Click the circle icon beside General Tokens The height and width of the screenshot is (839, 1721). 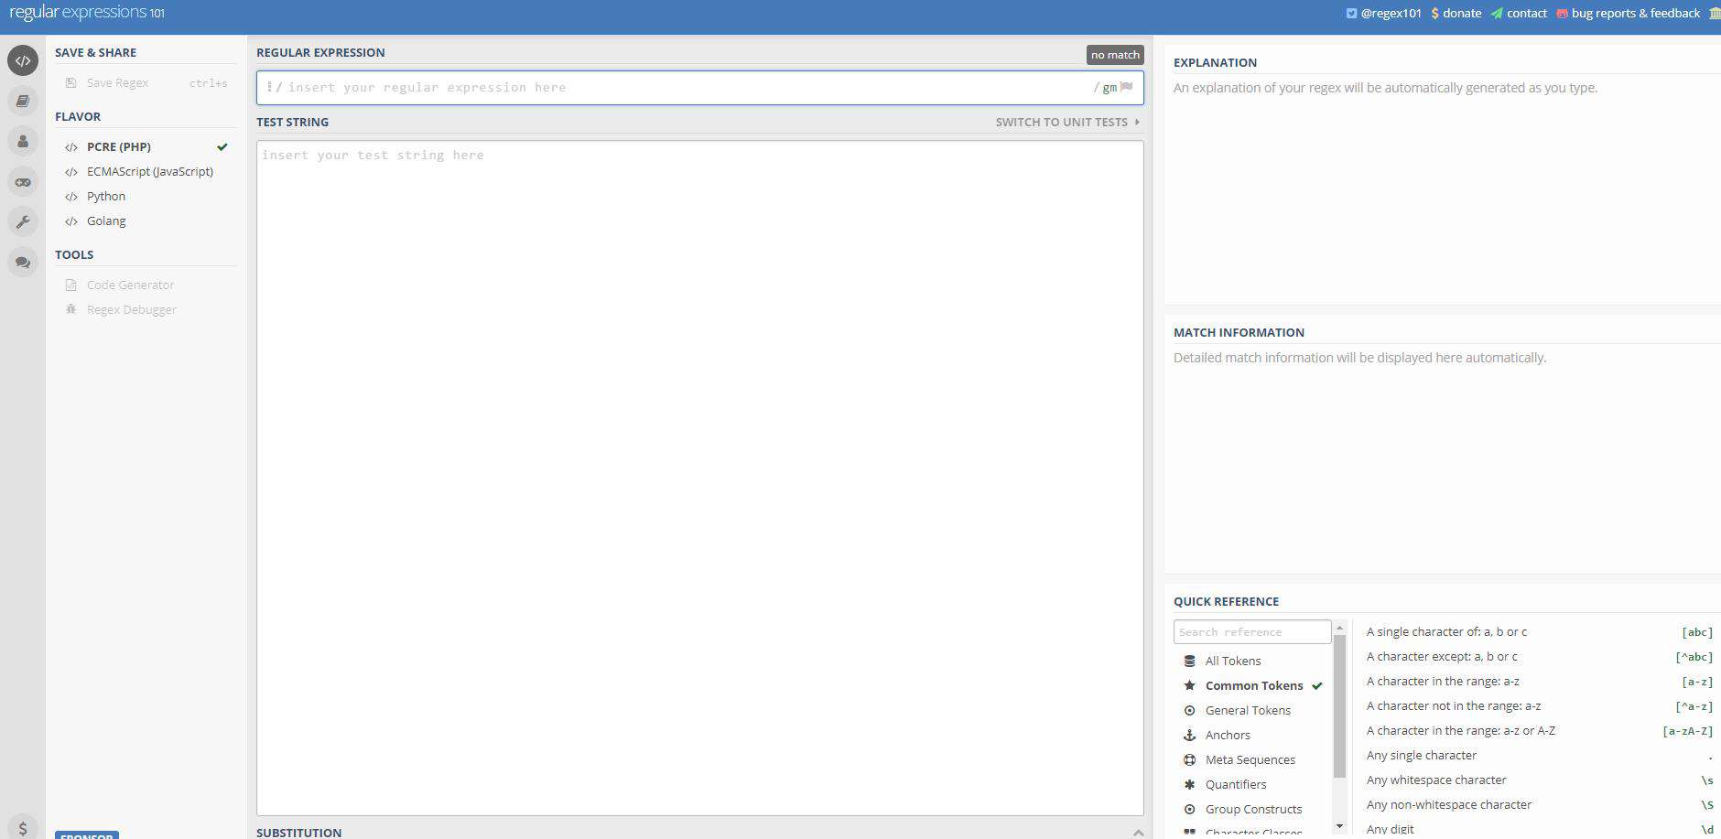pos(1189,710)
